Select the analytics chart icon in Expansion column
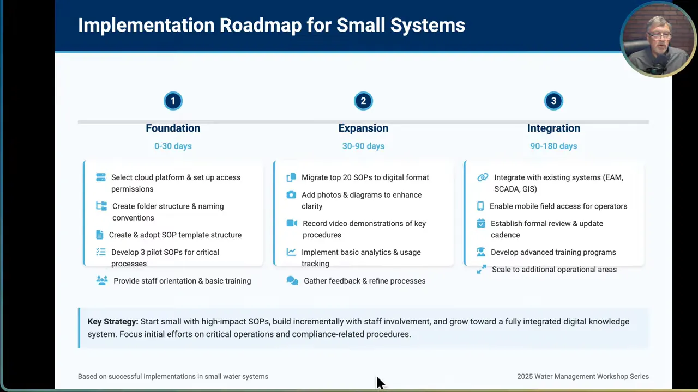 click(x=291, y=252)
